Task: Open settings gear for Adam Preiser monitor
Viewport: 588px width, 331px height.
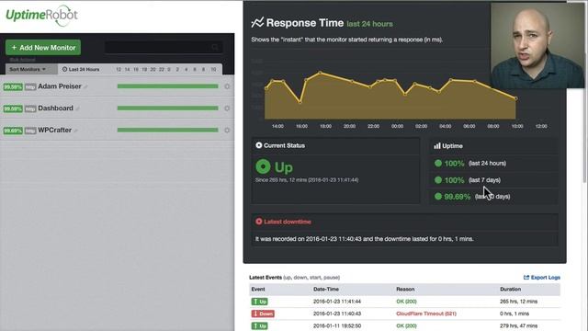Action: tap(227, 86)
